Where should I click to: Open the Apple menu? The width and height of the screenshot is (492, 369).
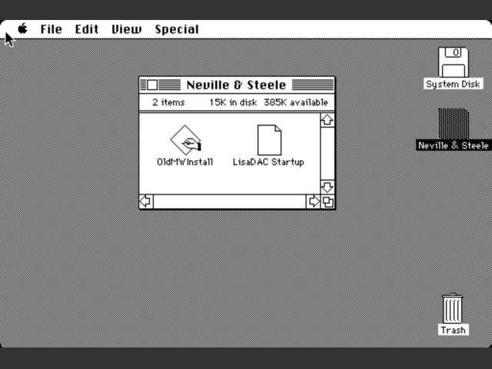[x=22, y=29]
